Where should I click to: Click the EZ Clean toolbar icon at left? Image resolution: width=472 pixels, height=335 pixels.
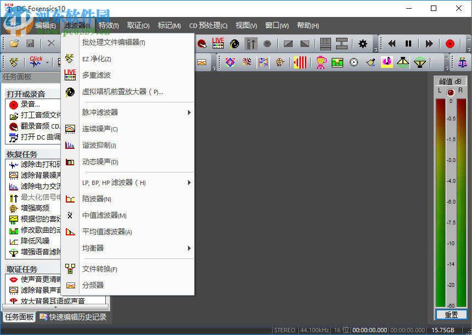click(x=14, y=62)
